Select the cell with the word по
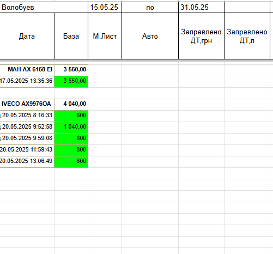Screen dimensions: 273x254 click(x=150, y=7)
